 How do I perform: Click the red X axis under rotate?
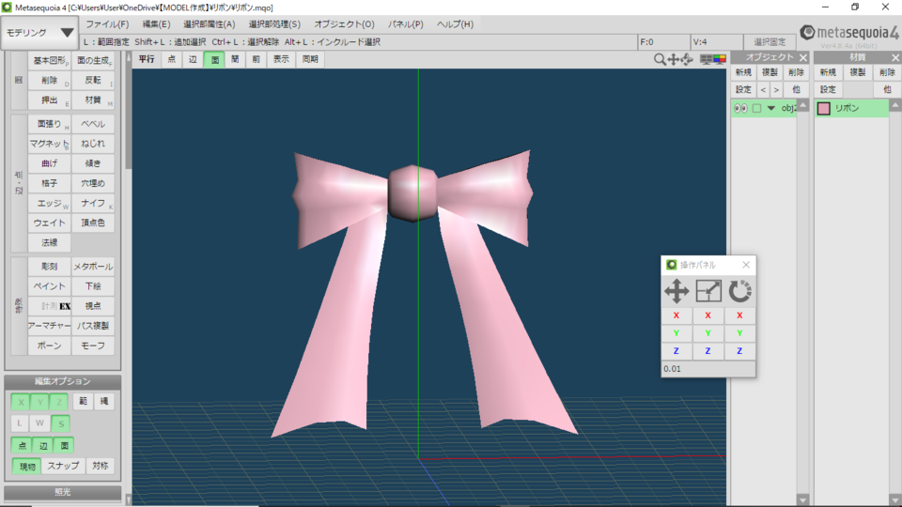739,315
